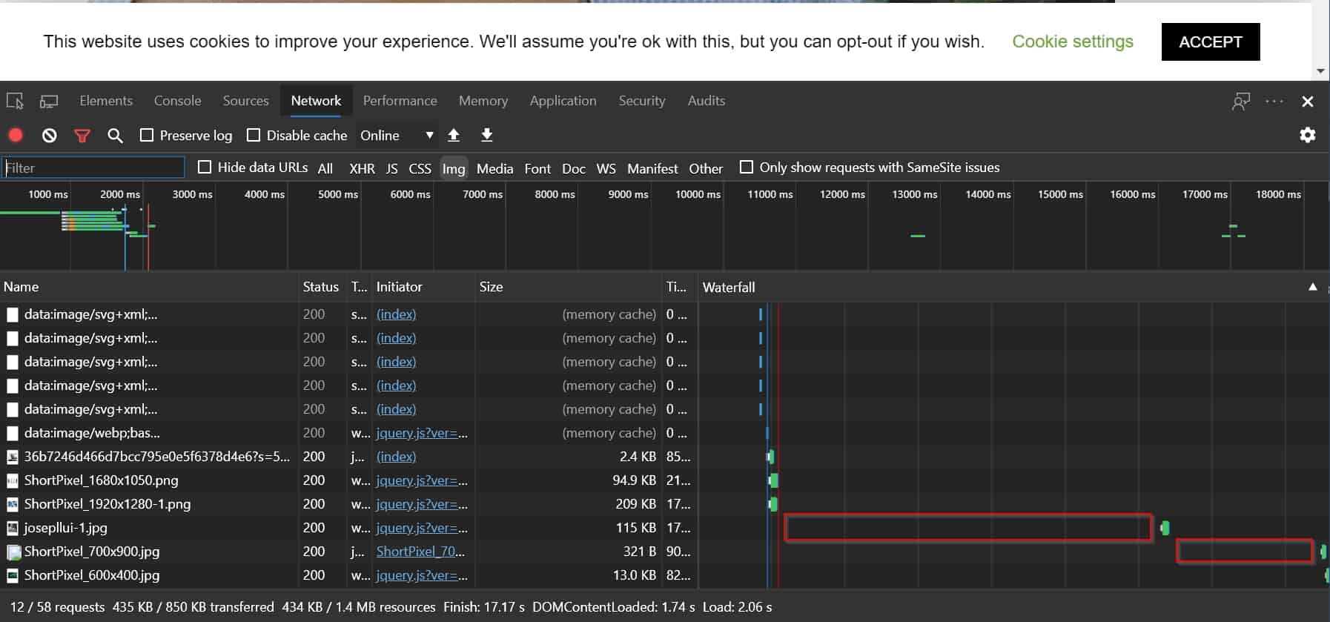The width and height of the screenshot is (1330, 622).
Task: Export HAR file with download arrow
Action: click(486, 135)
